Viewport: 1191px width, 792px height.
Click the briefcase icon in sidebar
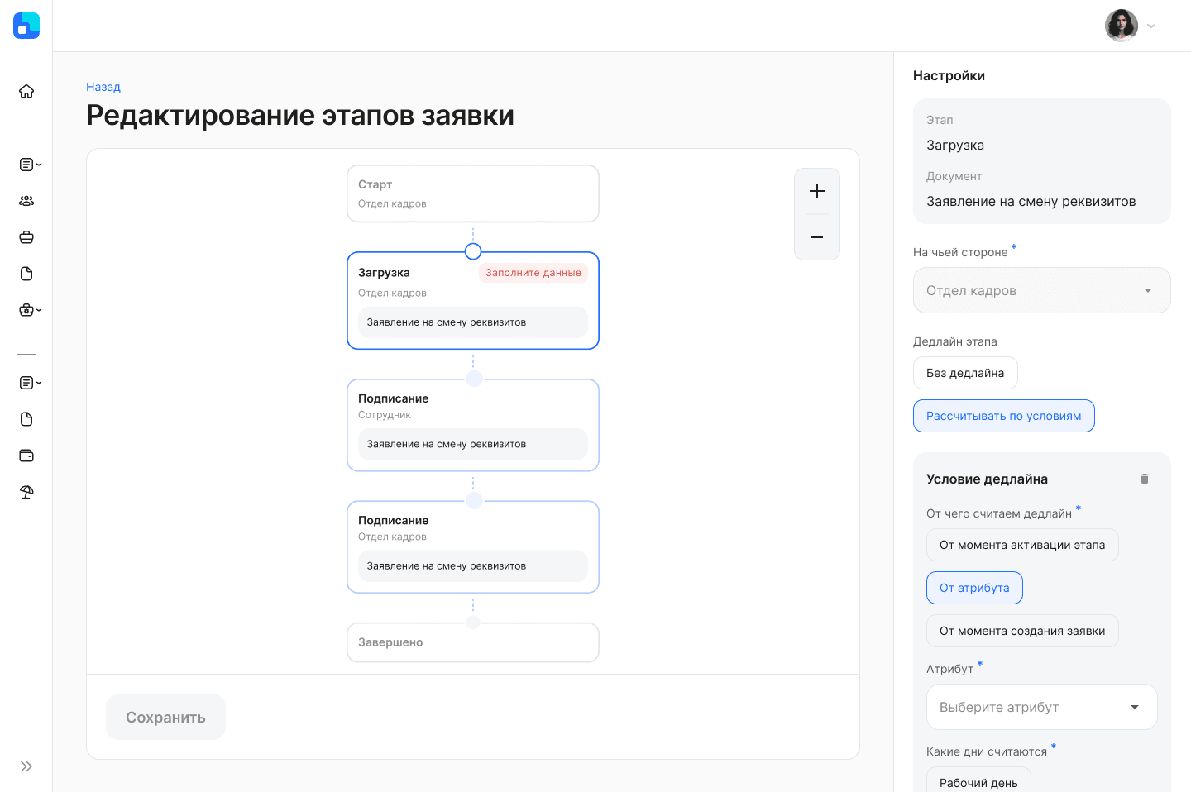click(26, 237)
